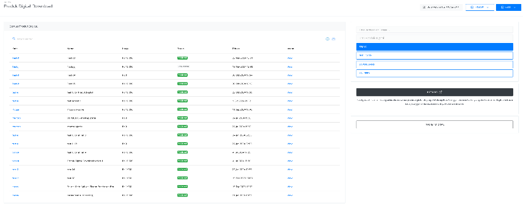Select the Unpublished filter option
523x216 pixels.
click(434, 64)
